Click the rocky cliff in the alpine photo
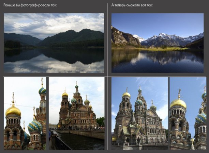This screenshot has height=153, width=209. click(121, 37)
